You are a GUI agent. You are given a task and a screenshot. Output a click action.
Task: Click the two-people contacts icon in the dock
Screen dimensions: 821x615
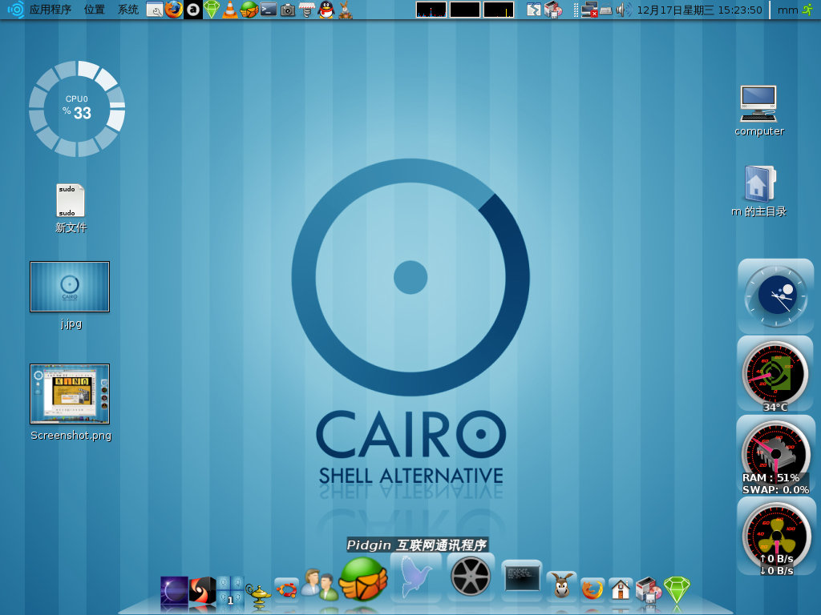pos(320,584)
